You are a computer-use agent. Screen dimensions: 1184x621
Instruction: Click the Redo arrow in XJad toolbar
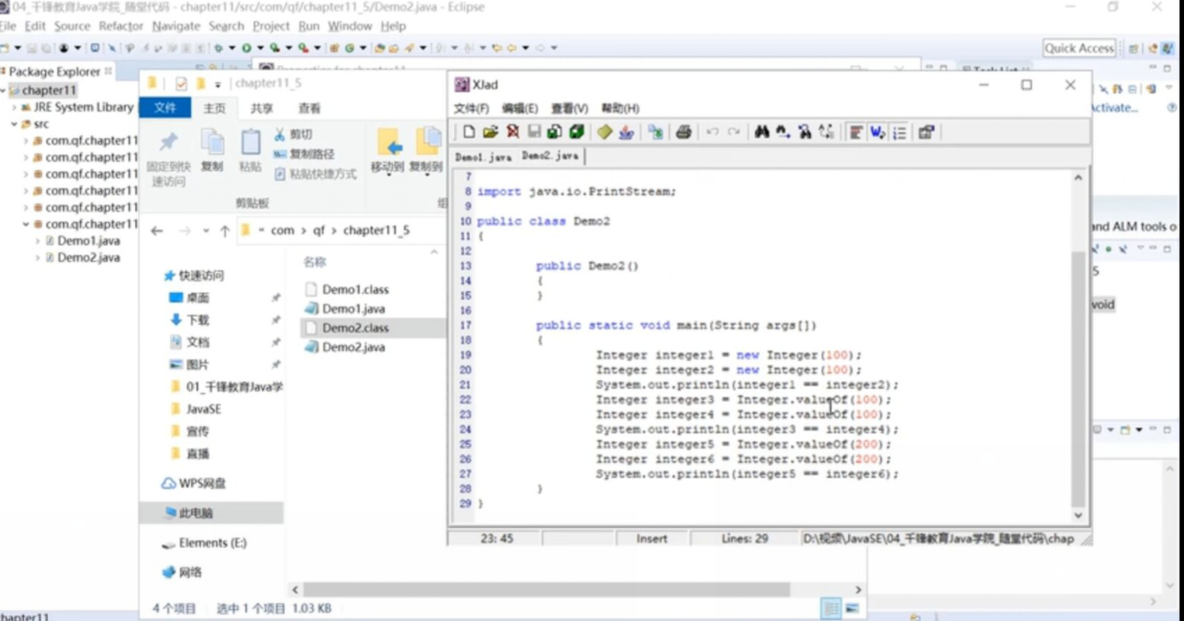pyautogui.click(x=734, y=132)
